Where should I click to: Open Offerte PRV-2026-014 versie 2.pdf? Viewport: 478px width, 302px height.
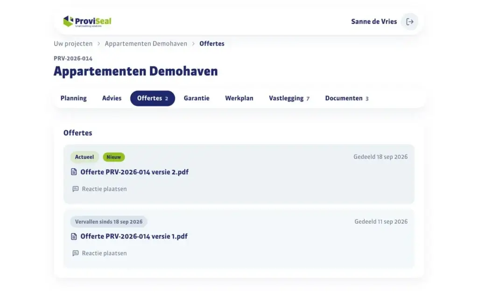pos(134,172)
